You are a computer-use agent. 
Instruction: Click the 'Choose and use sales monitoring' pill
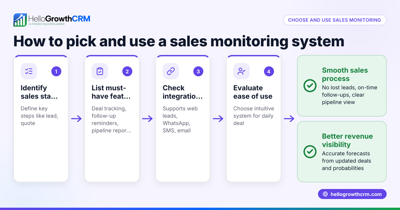point(335,20)
